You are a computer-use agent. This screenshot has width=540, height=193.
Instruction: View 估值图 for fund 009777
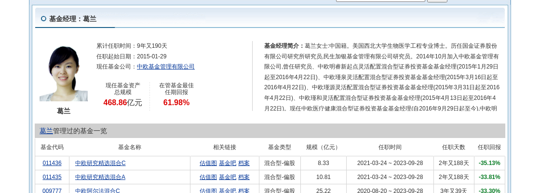[x=208, y=191]
